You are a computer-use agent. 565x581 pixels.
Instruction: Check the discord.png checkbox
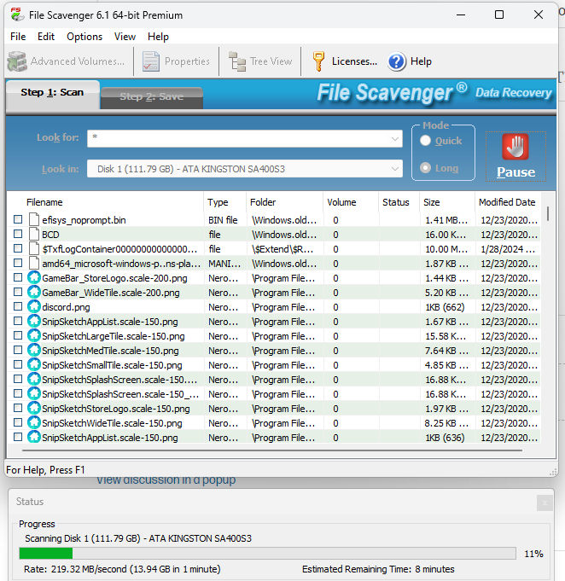pos(18,306)
